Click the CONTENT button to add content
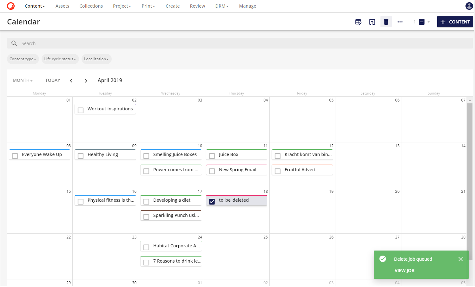 pyautogui.click(x=455, y=22)
